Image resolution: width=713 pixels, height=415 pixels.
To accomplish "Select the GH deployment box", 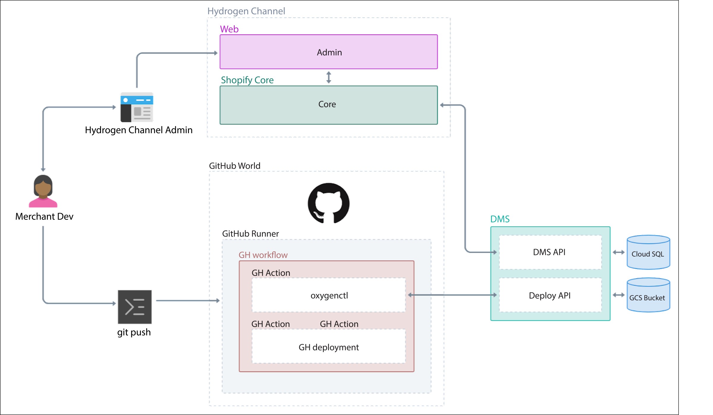I will pos(329,346).
